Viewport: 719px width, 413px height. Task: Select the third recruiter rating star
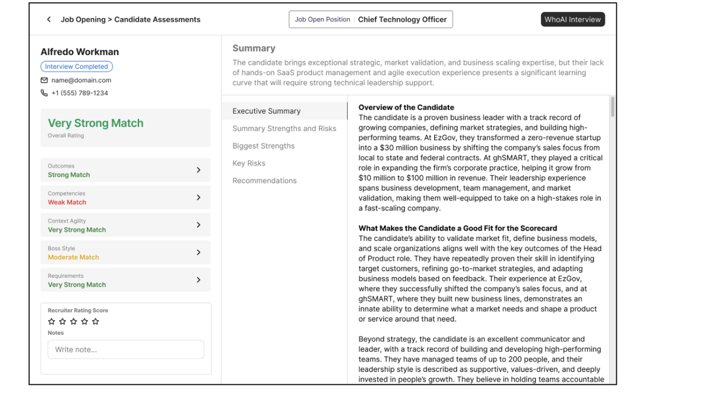click(73, 322)
